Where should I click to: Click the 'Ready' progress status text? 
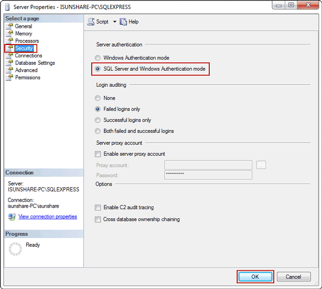pyautogui.click(x=33, y=245)
